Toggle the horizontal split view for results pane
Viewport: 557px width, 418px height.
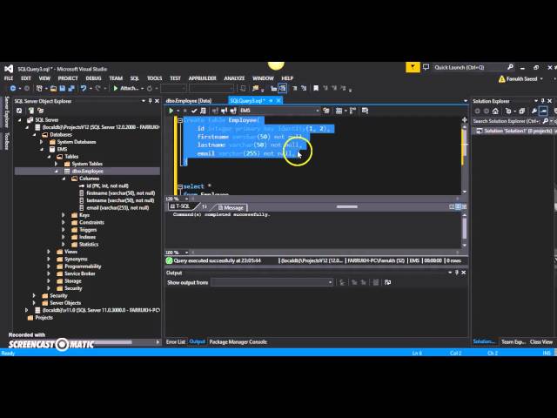click(458, 206)
